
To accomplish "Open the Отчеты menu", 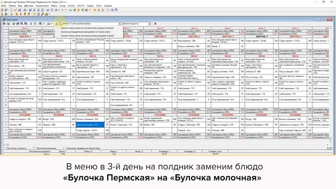I will [71, 6].
